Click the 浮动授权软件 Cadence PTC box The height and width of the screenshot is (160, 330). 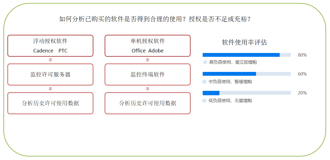coord(50,46)
